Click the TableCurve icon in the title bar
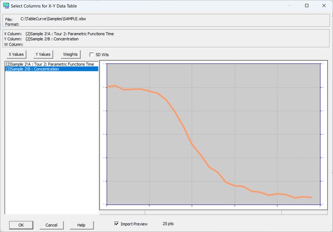Image resolution: width=333 pixels, height=232 pixels. pyautogui.click(x=6, y=6)
